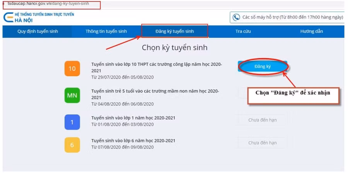Select the 'Chọn kỳ tuyển sinh' heading
This screenshot has width=348, height=174.
coord(175,47)
